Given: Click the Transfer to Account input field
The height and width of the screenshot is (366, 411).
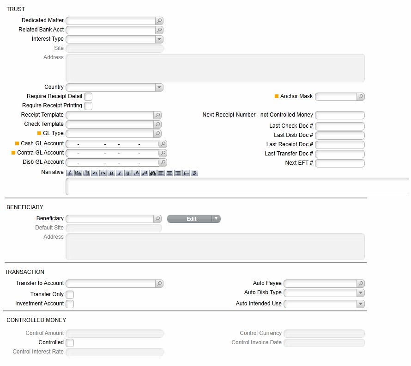Looking at the screenshot, I should [111, 283].
